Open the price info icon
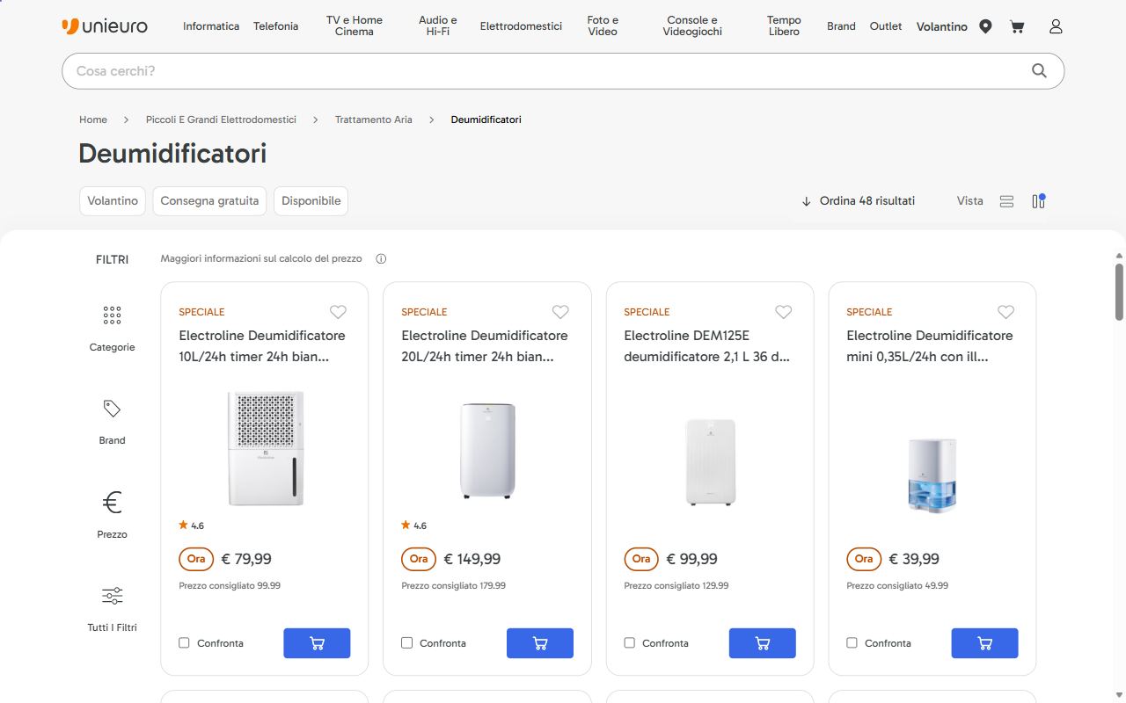This screenshot has width=1126, height=703. pos(381,259)
